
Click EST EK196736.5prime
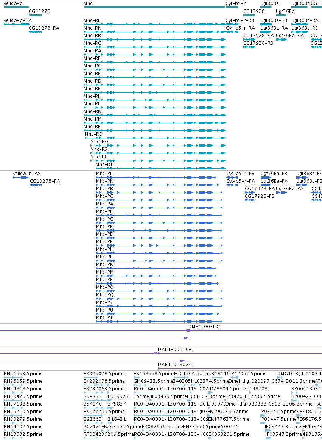point(228,412)
